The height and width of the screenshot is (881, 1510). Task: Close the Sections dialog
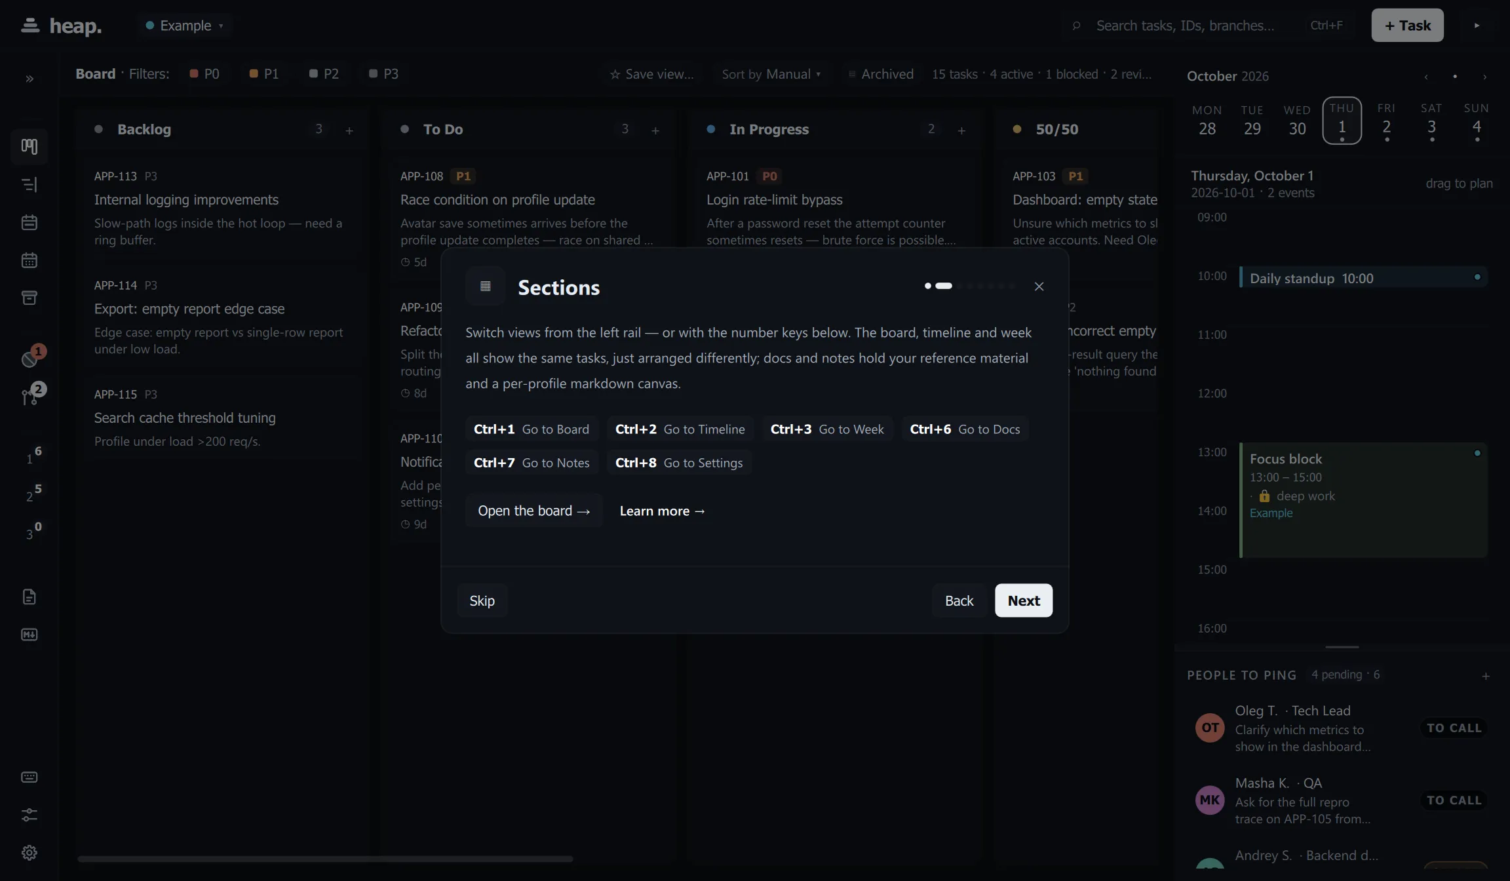[x=1039, y=286]
